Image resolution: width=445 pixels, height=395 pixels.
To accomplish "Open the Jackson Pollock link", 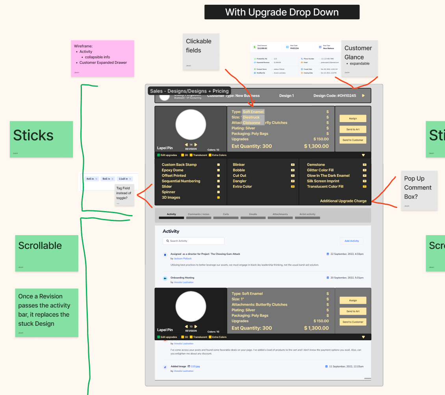I will [x=183, y=258].
